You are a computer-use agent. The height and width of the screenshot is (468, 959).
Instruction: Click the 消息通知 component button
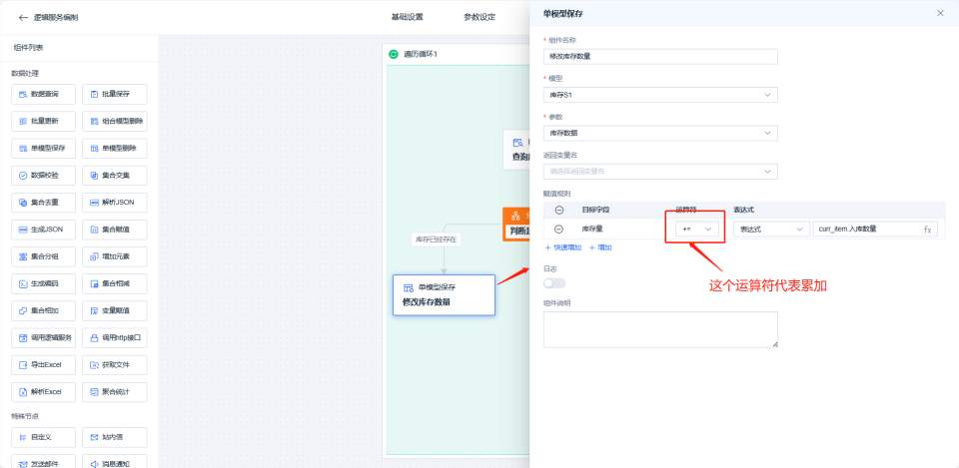(114, 462)
